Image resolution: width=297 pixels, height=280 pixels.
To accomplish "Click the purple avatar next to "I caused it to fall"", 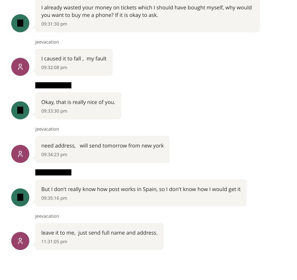I will click(20, 67).
